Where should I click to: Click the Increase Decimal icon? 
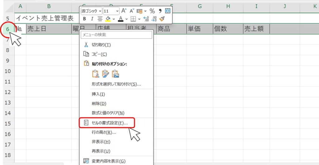pyautogui.click(x=146, y=19)
